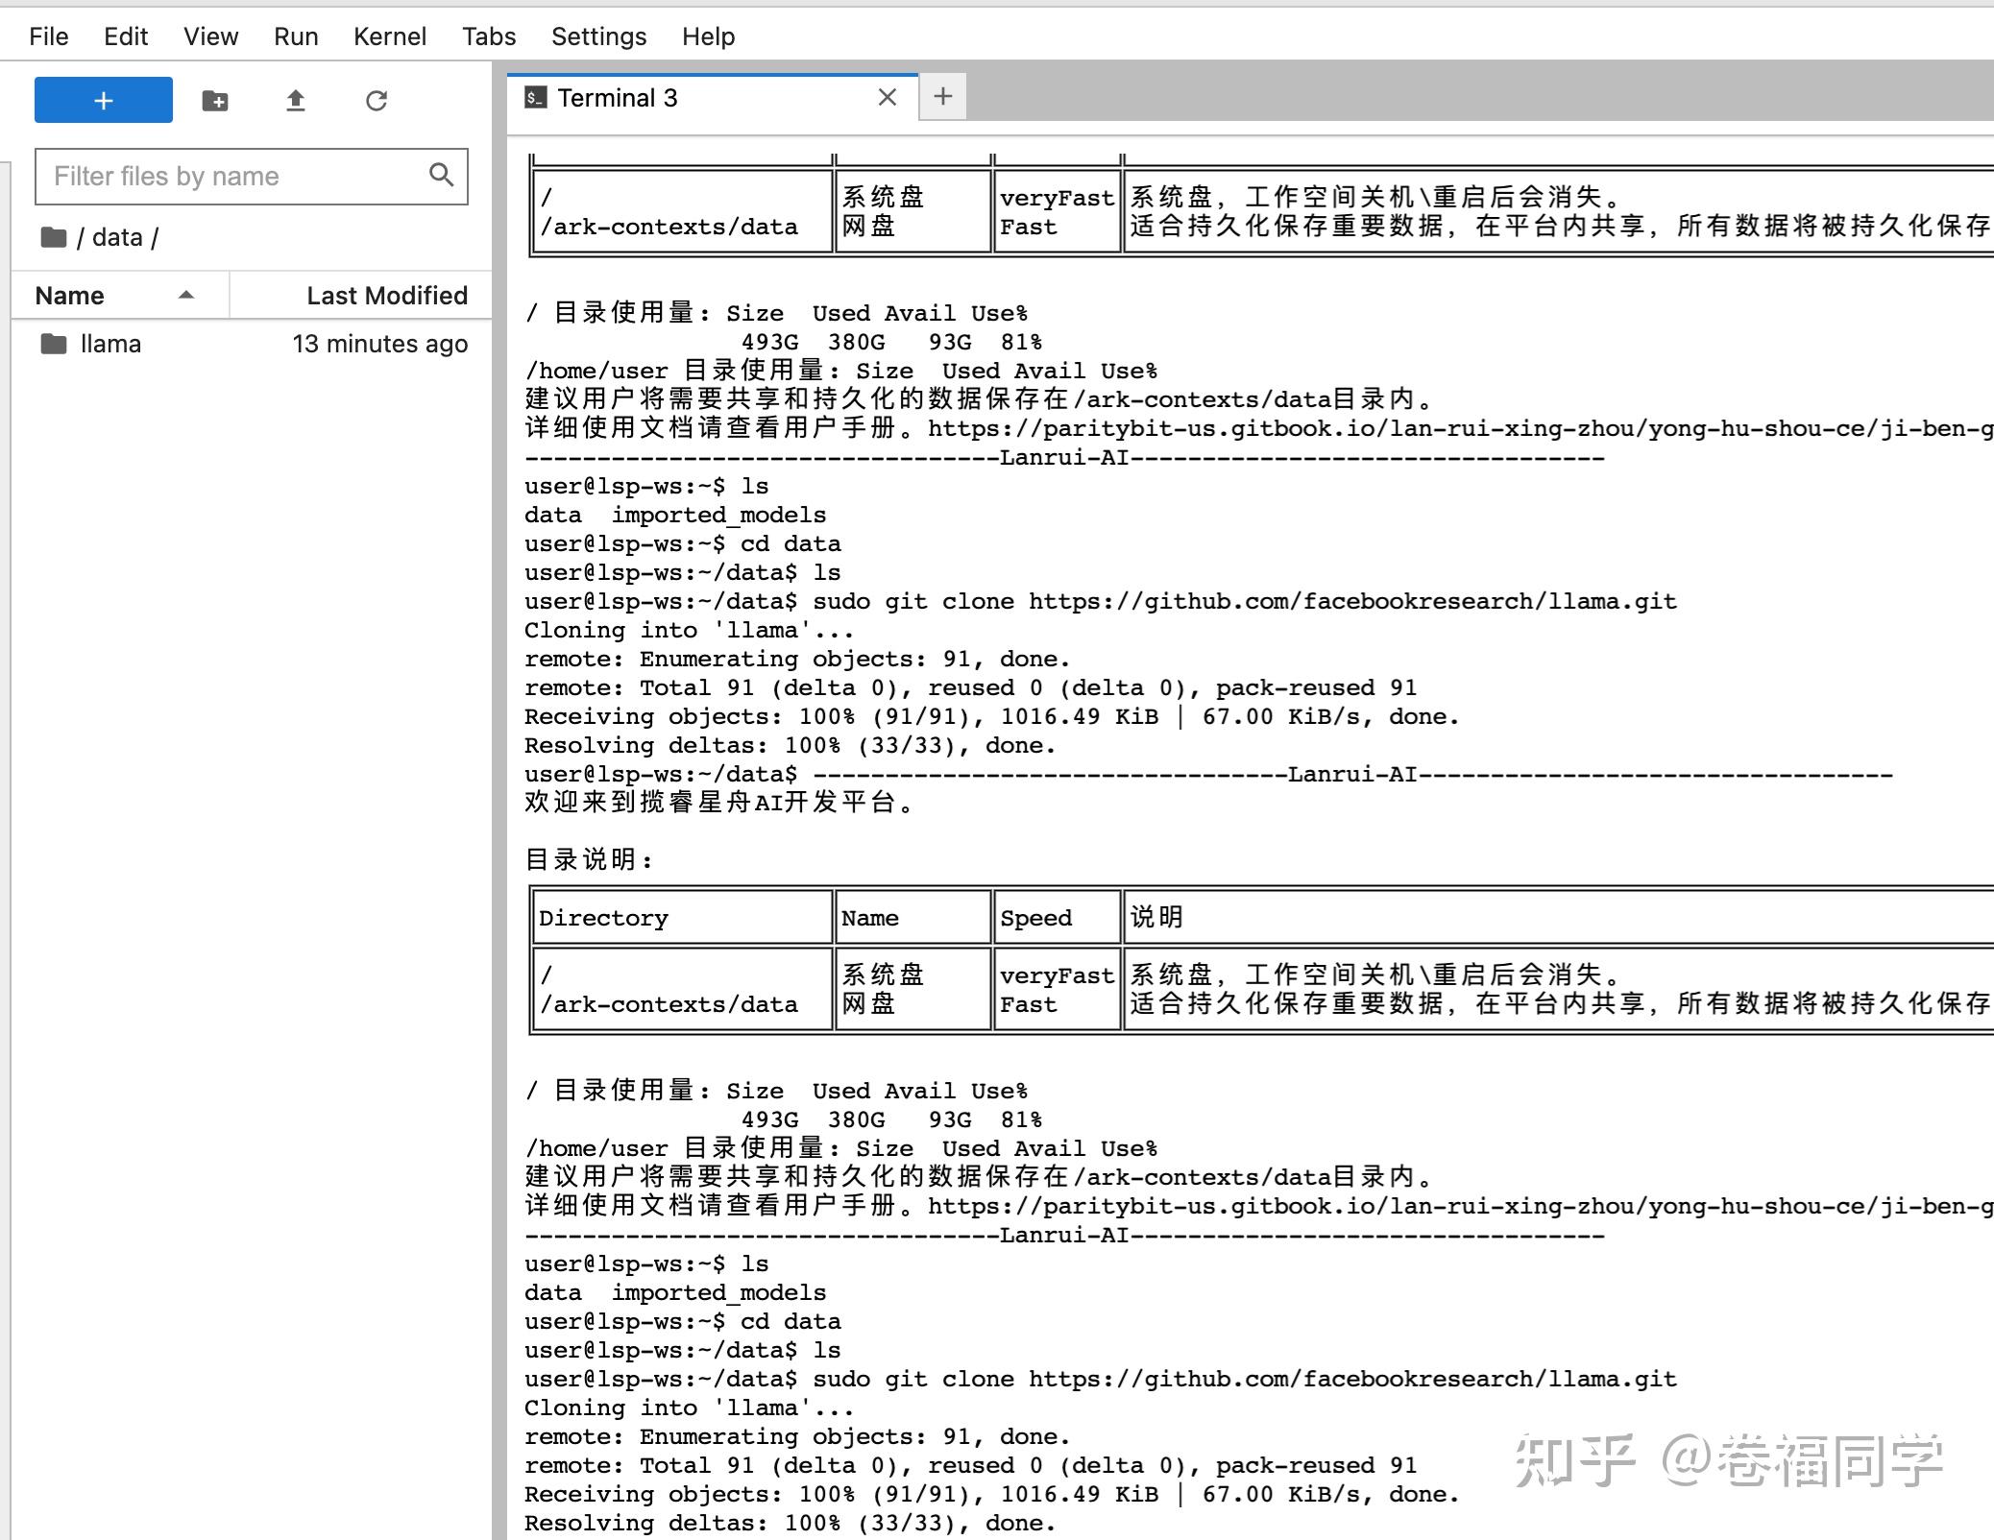
Task: Open a new launcher with the blue plus icon
Action: point(102,99)
